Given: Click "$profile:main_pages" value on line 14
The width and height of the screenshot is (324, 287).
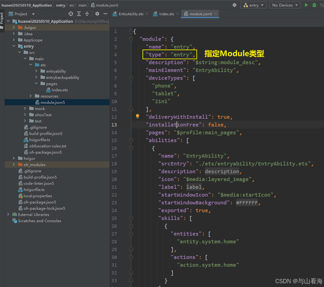Looking at the screenshot, I should pos(206,132).
